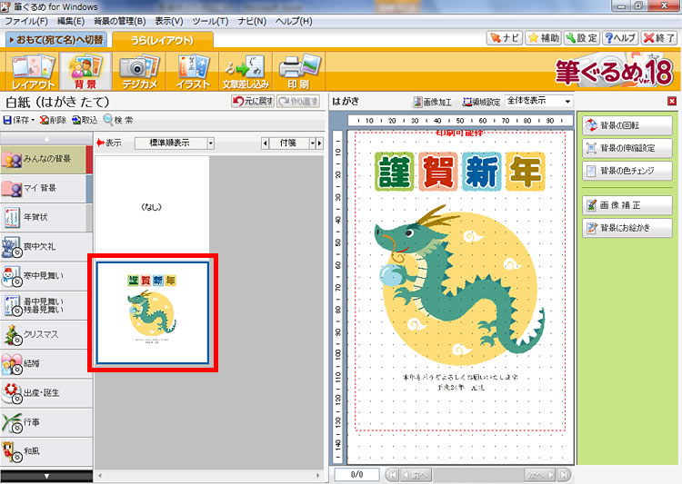
Task: Open the 付箋 dropdown arrow
Action: [x=312, y=143]
